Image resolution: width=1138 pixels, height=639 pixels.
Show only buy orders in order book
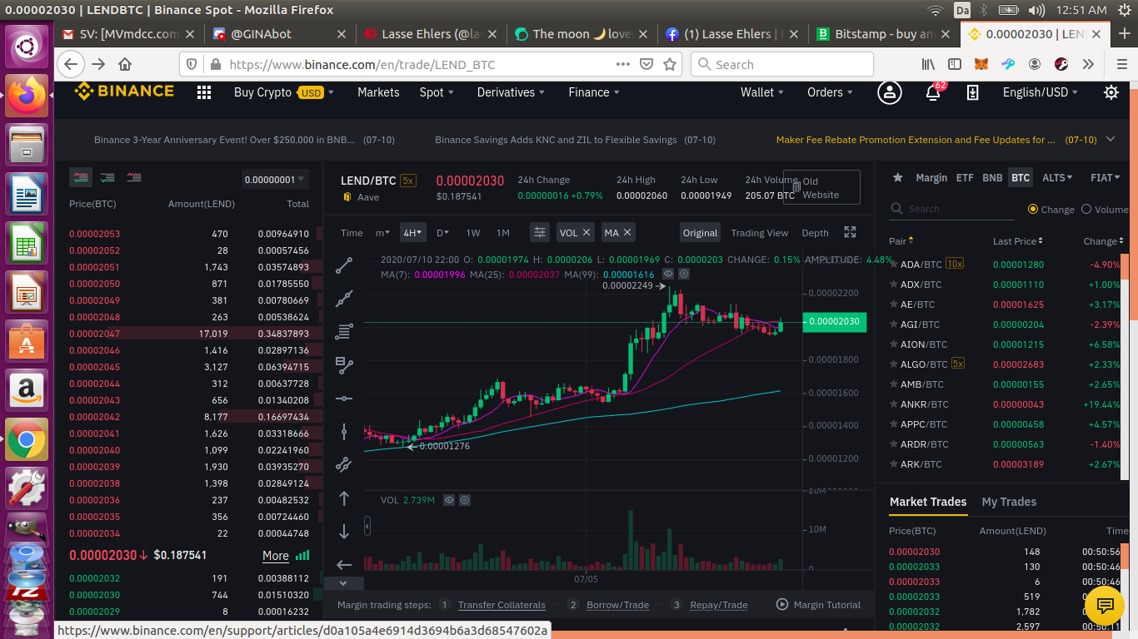point(107,177)
